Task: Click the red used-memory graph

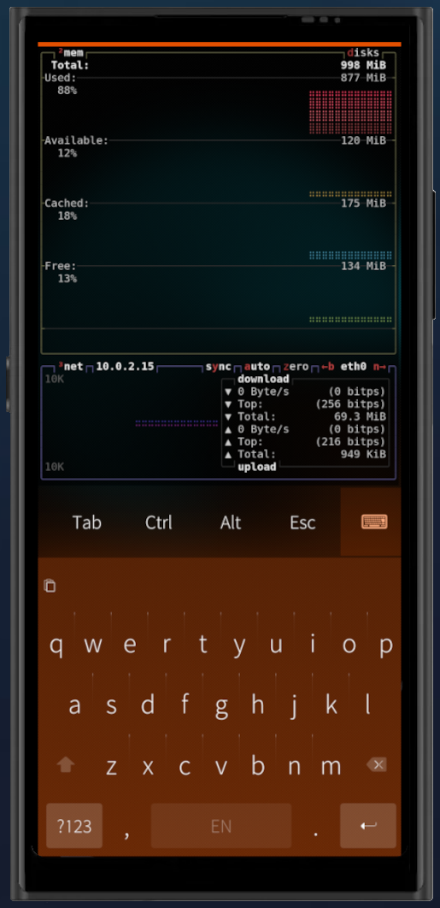Action: 350,112
